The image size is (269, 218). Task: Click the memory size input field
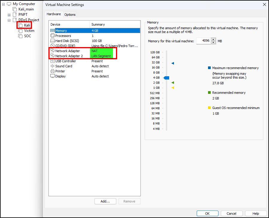[x=203, y=41]
